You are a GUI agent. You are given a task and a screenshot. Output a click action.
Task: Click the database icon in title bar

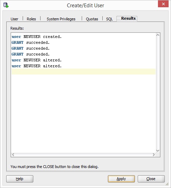tap(6, 5)
